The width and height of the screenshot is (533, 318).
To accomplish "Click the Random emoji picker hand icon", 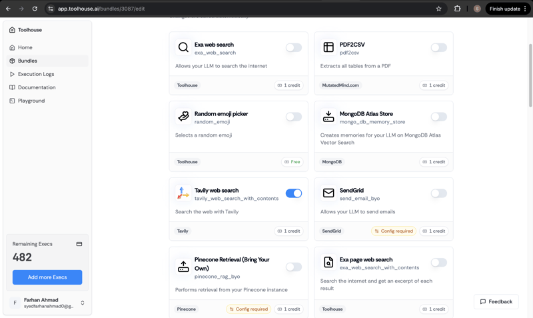I will [x=183, y=117].
